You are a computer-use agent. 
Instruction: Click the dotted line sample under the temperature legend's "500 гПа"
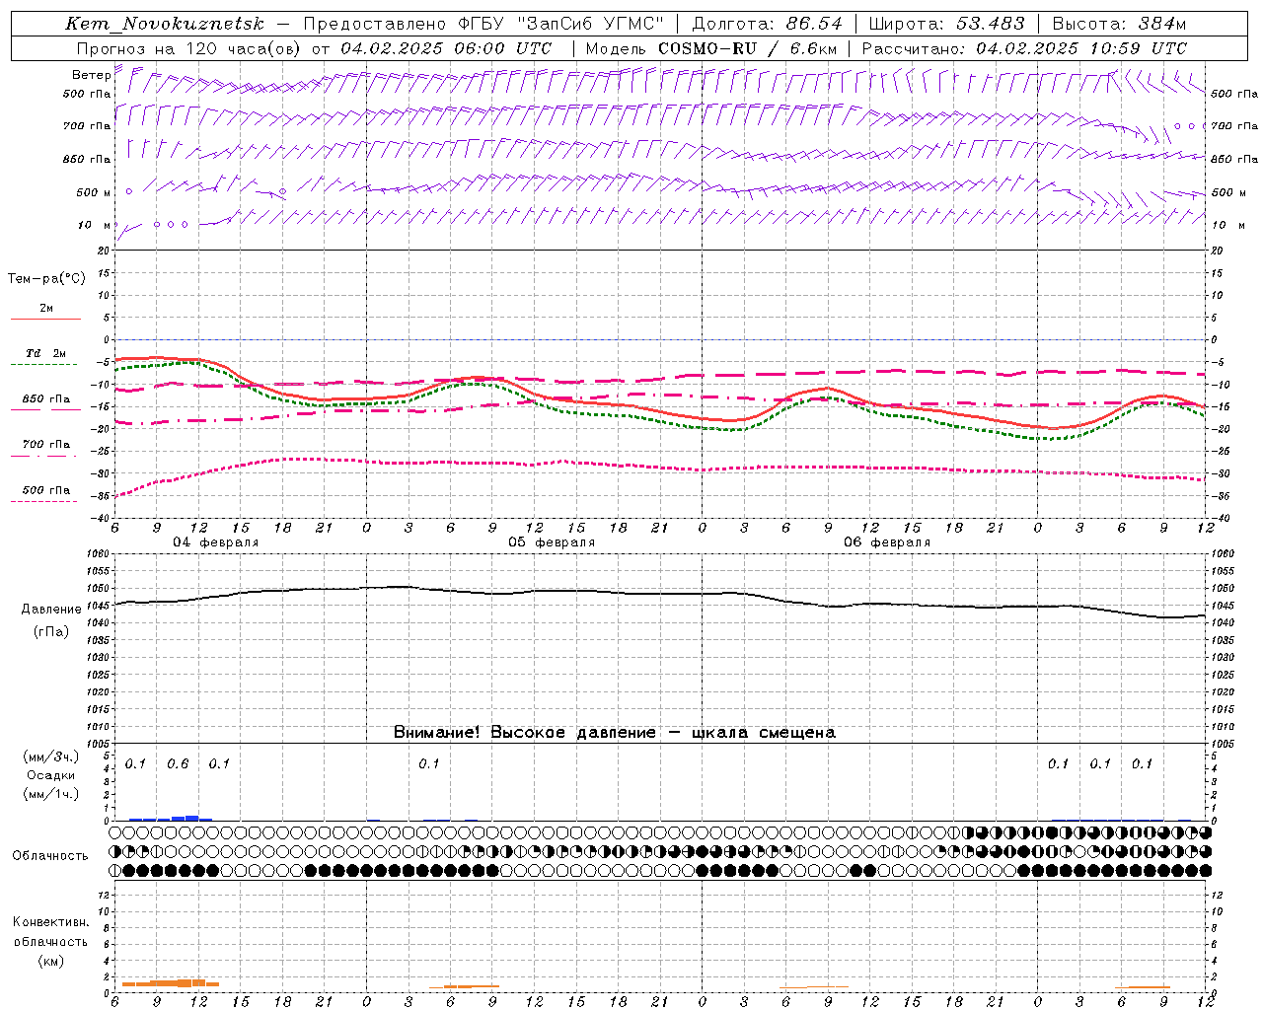click(44, 501)
